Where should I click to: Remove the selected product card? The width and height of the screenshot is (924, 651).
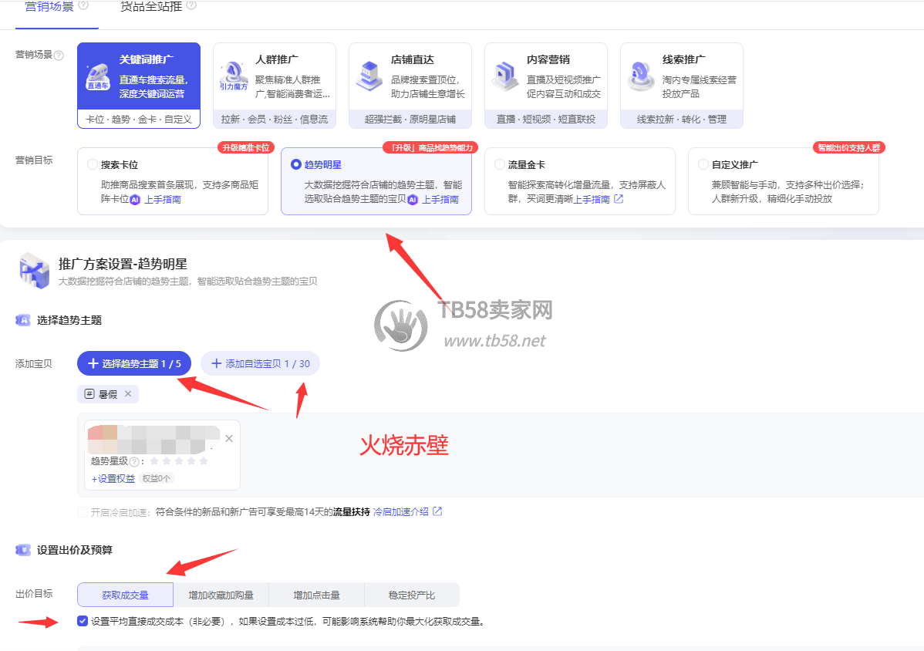click(228, 438)
